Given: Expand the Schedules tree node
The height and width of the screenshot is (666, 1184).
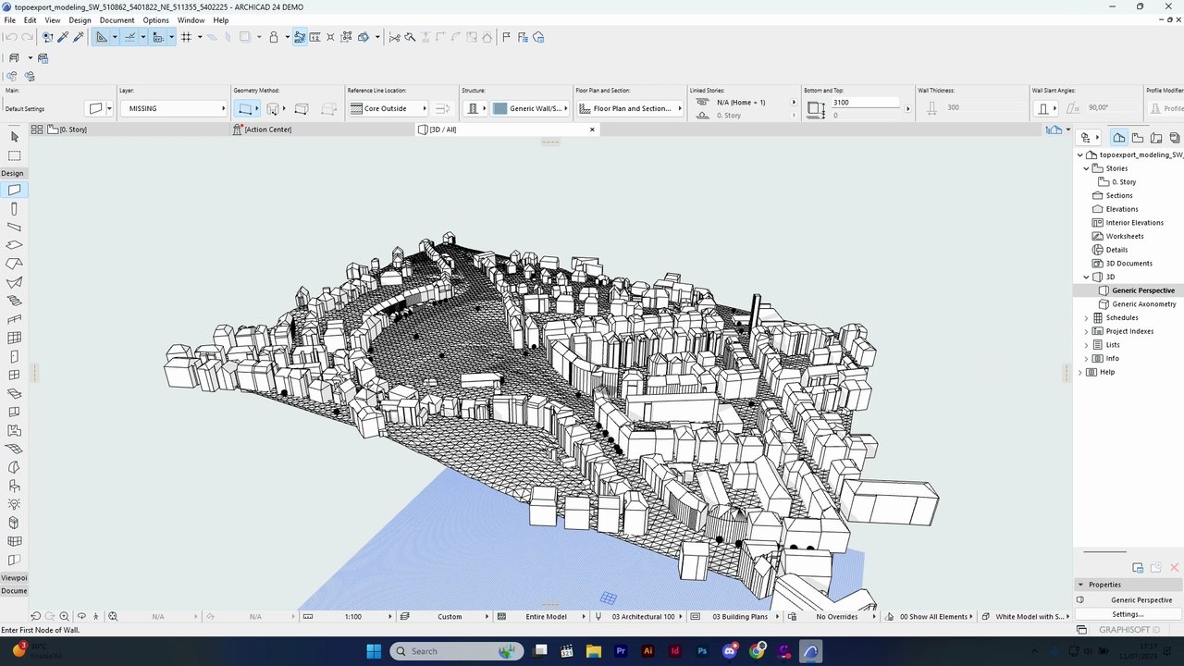Looking at the screenshot, I should coord(1087,317).
